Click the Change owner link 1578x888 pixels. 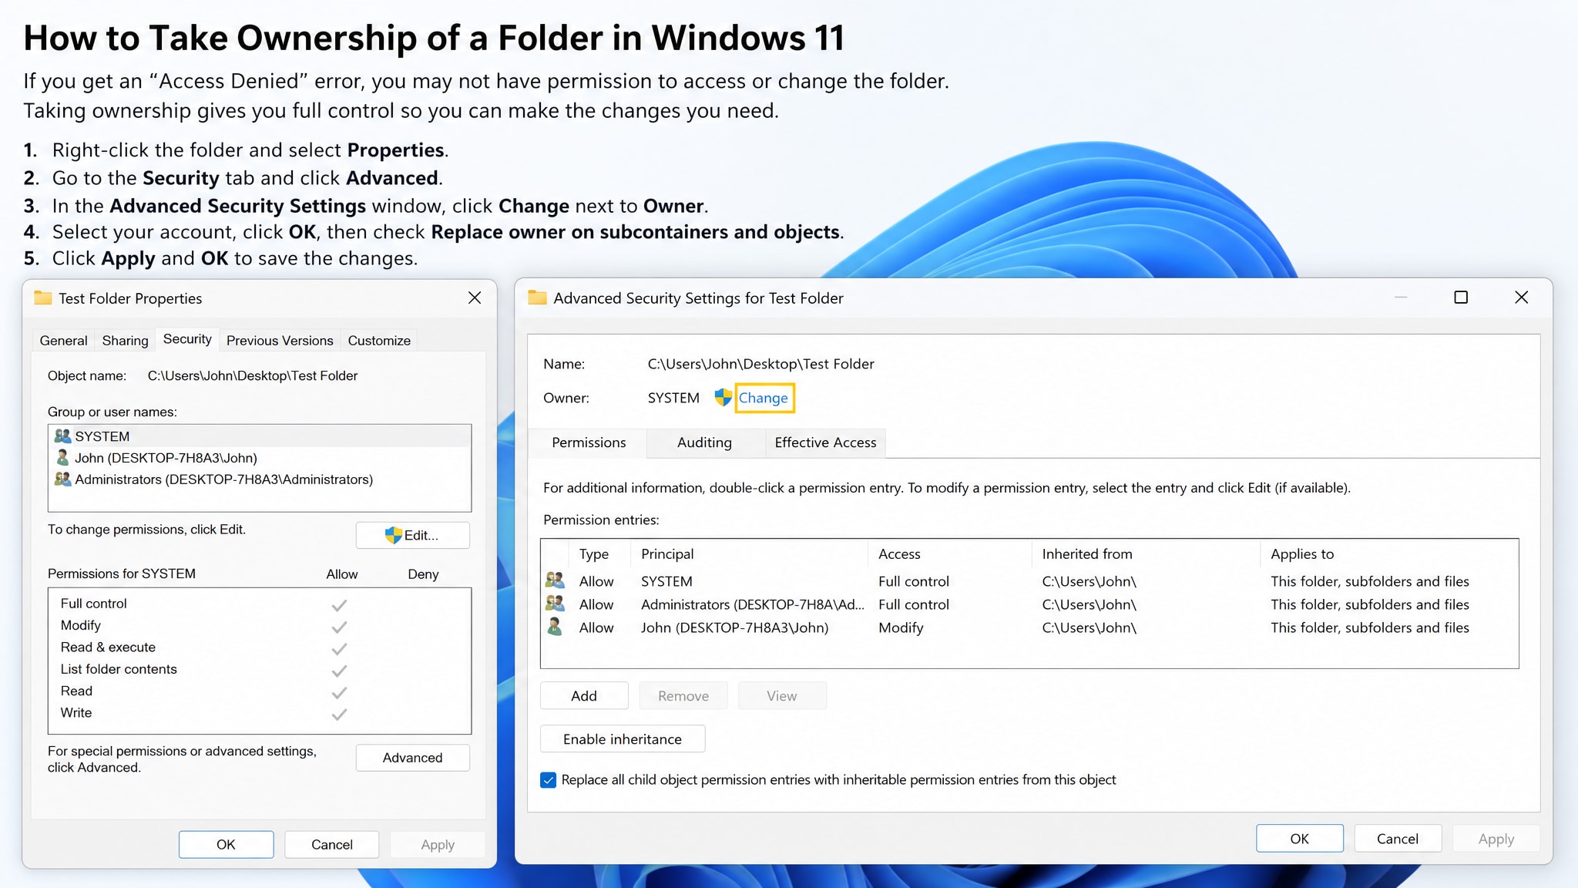[763, 398]
